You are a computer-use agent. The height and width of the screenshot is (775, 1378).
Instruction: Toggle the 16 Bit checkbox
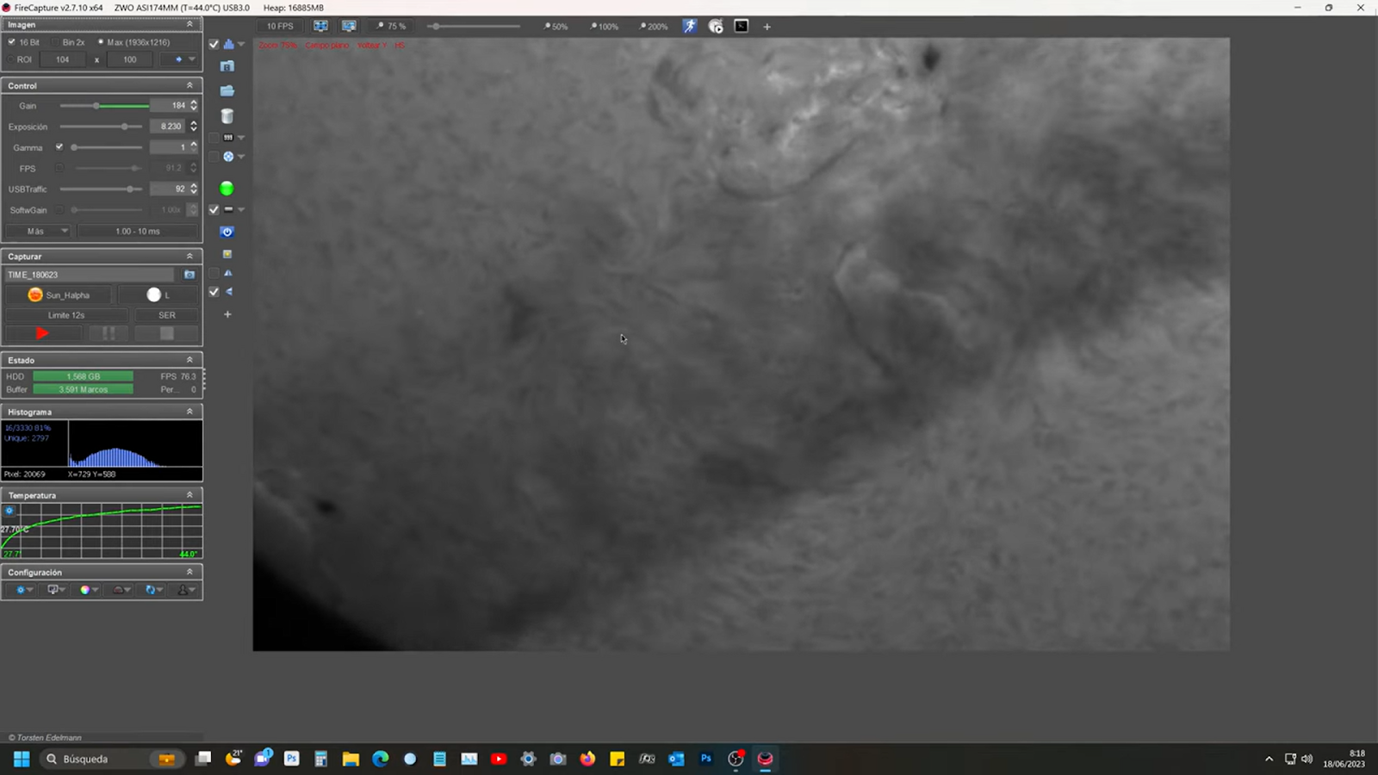point(11,41)
